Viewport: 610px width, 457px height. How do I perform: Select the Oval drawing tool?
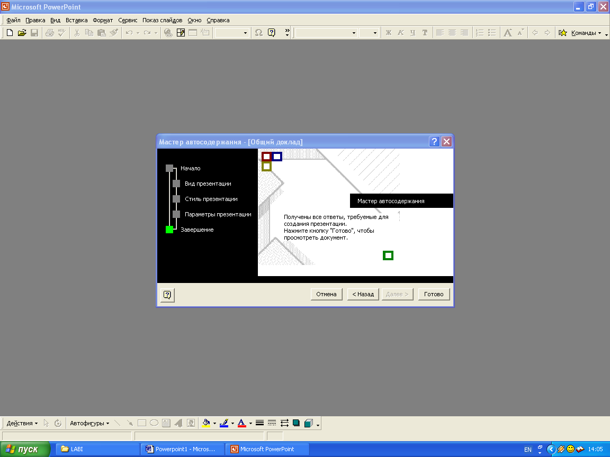tap(154, 423)
